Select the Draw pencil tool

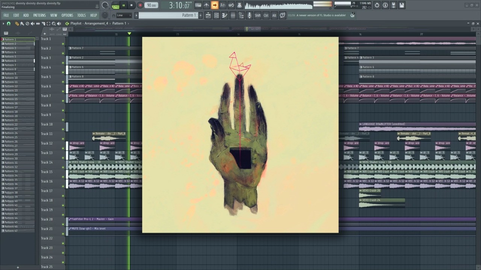17,24
